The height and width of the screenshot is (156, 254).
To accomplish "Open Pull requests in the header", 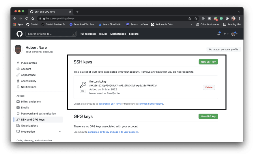I will (x=88, y=34).
